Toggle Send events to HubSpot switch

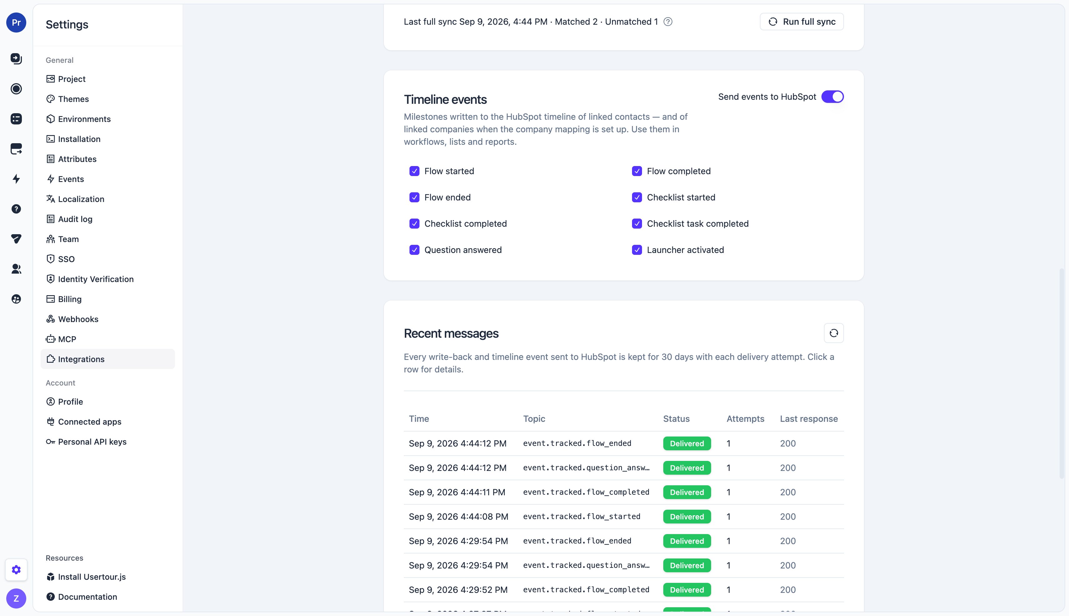pyautogui.click(x=832, y=97)
